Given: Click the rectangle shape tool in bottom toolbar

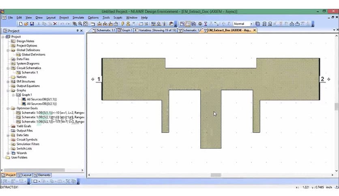Looking at the screenshot, I should (35, 181).
